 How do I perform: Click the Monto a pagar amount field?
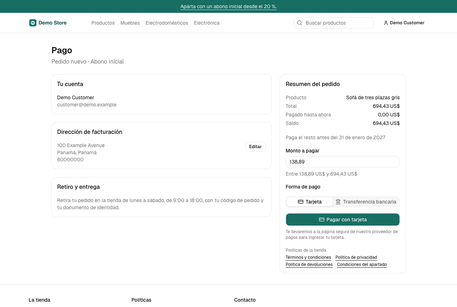pos(343,162)
